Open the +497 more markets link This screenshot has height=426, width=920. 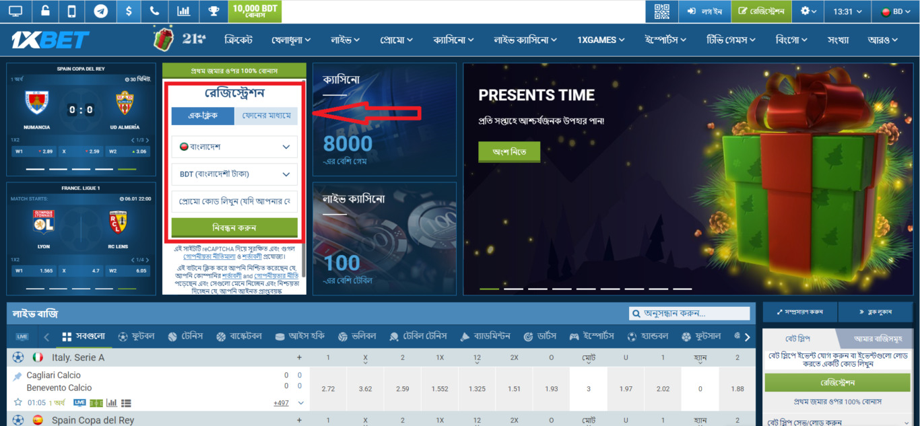tap(282, 403)
